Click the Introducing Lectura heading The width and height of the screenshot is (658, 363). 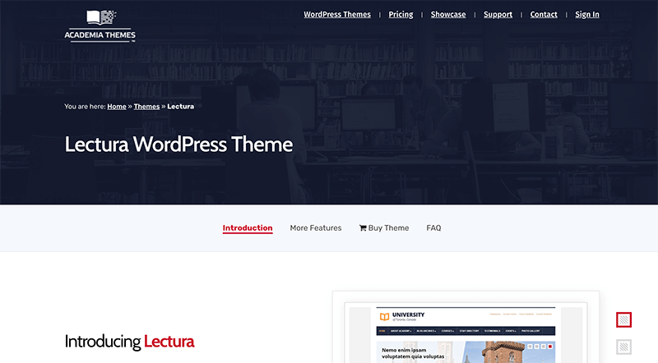130,342
